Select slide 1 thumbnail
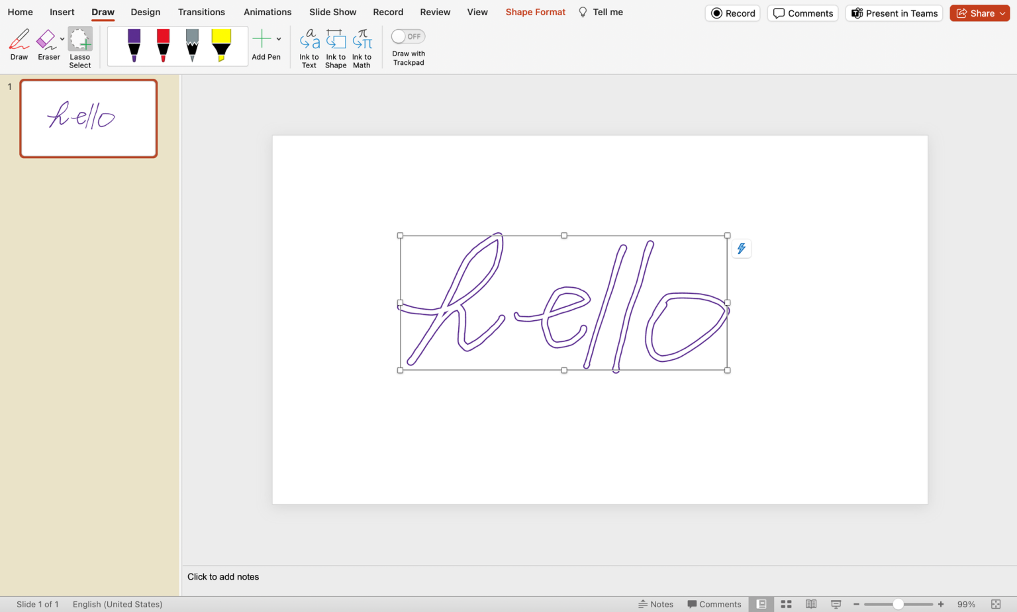Screen dimensions: 1017x612 89,118
